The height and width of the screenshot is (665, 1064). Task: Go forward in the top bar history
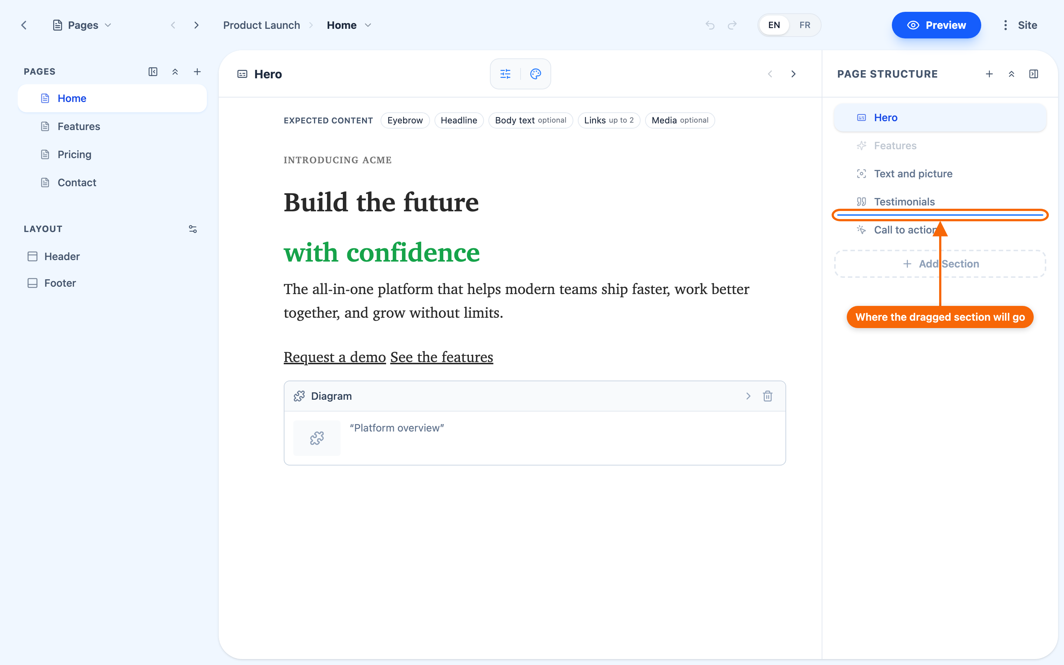pos(196,25)
